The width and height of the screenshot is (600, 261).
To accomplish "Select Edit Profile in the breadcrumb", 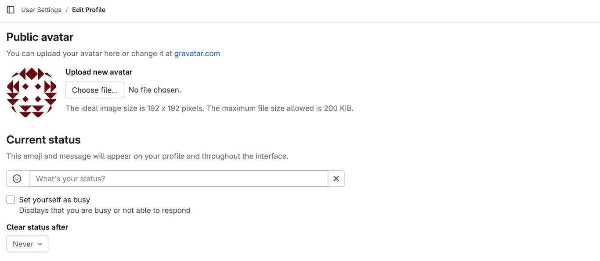I will click(x=88, y=9).
